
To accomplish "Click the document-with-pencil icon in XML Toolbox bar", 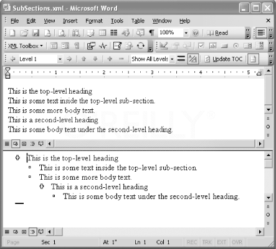I will coord(117,46).
